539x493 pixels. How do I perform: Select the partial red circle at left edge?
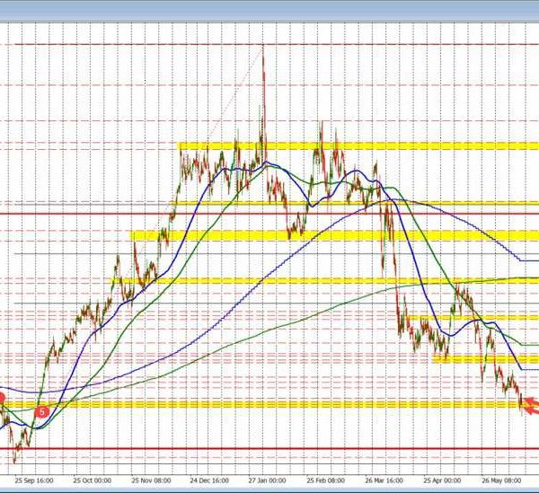[2, 398]
